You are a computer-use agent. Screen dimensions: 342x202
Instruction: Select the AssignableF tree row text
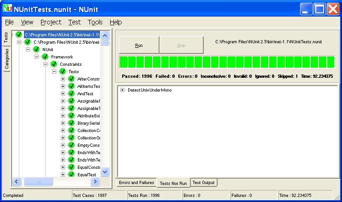(x=88, y=101)
